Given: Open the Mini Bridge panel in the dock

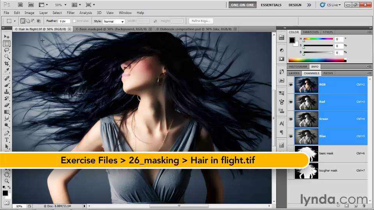Looking at the screenshot, I should click(281, 37).
